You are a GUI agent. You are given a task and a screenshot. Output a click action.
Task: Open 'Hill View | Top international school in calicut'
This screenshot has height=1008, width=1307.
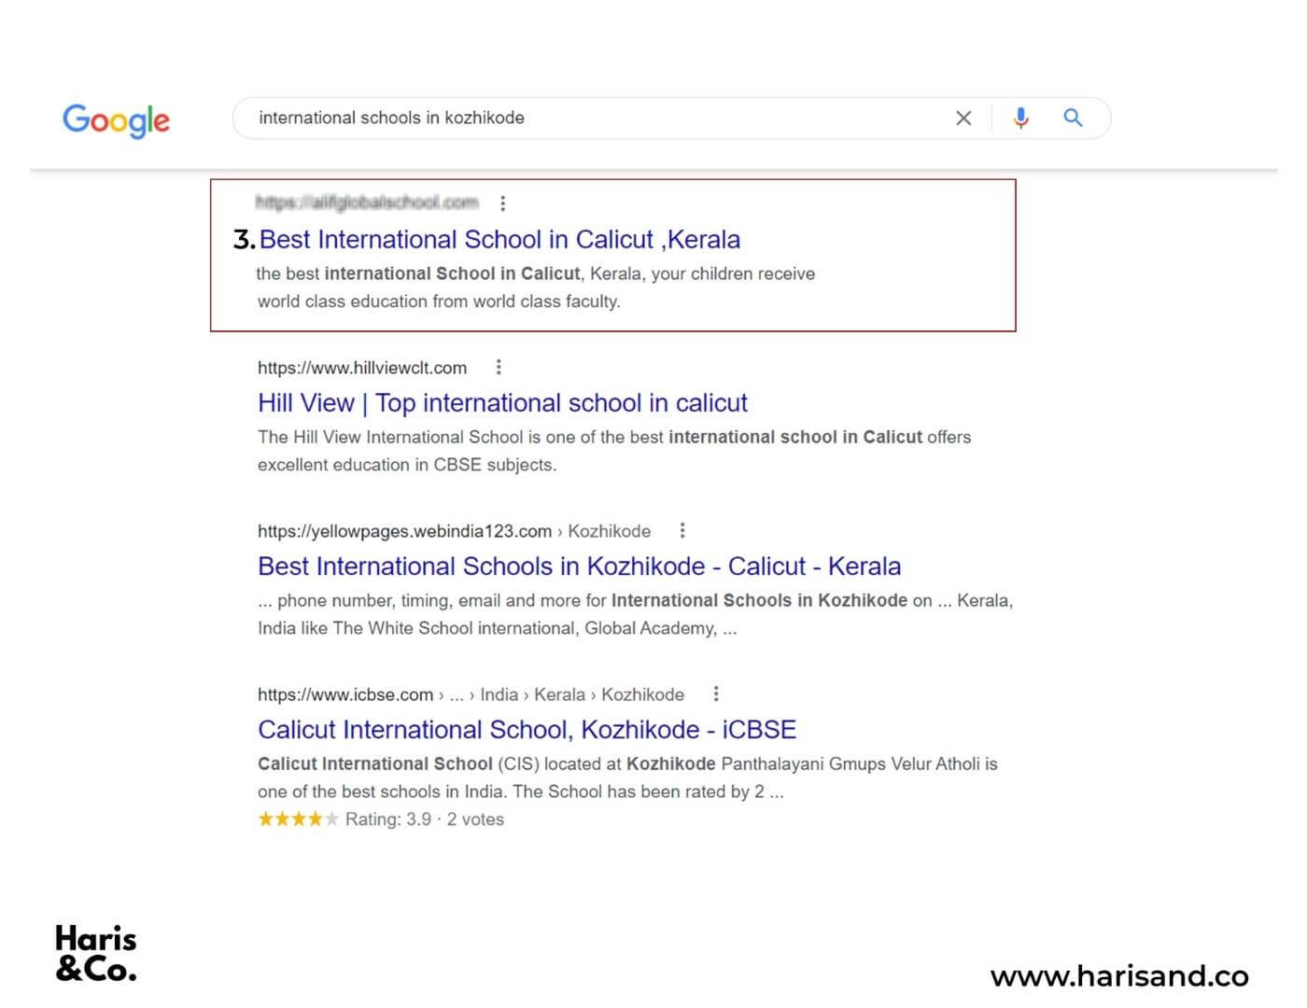[502, 403]
